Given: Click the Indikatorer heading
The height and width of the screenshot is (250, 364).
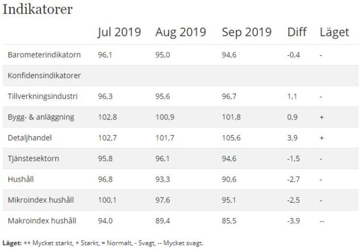Looking at the screenshot, I should (x=38, y=10).
